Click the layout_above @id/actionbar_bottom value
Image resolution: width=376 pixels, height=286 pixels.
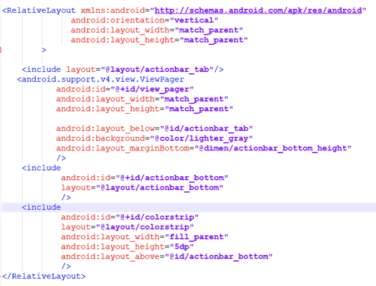(219, 257)
